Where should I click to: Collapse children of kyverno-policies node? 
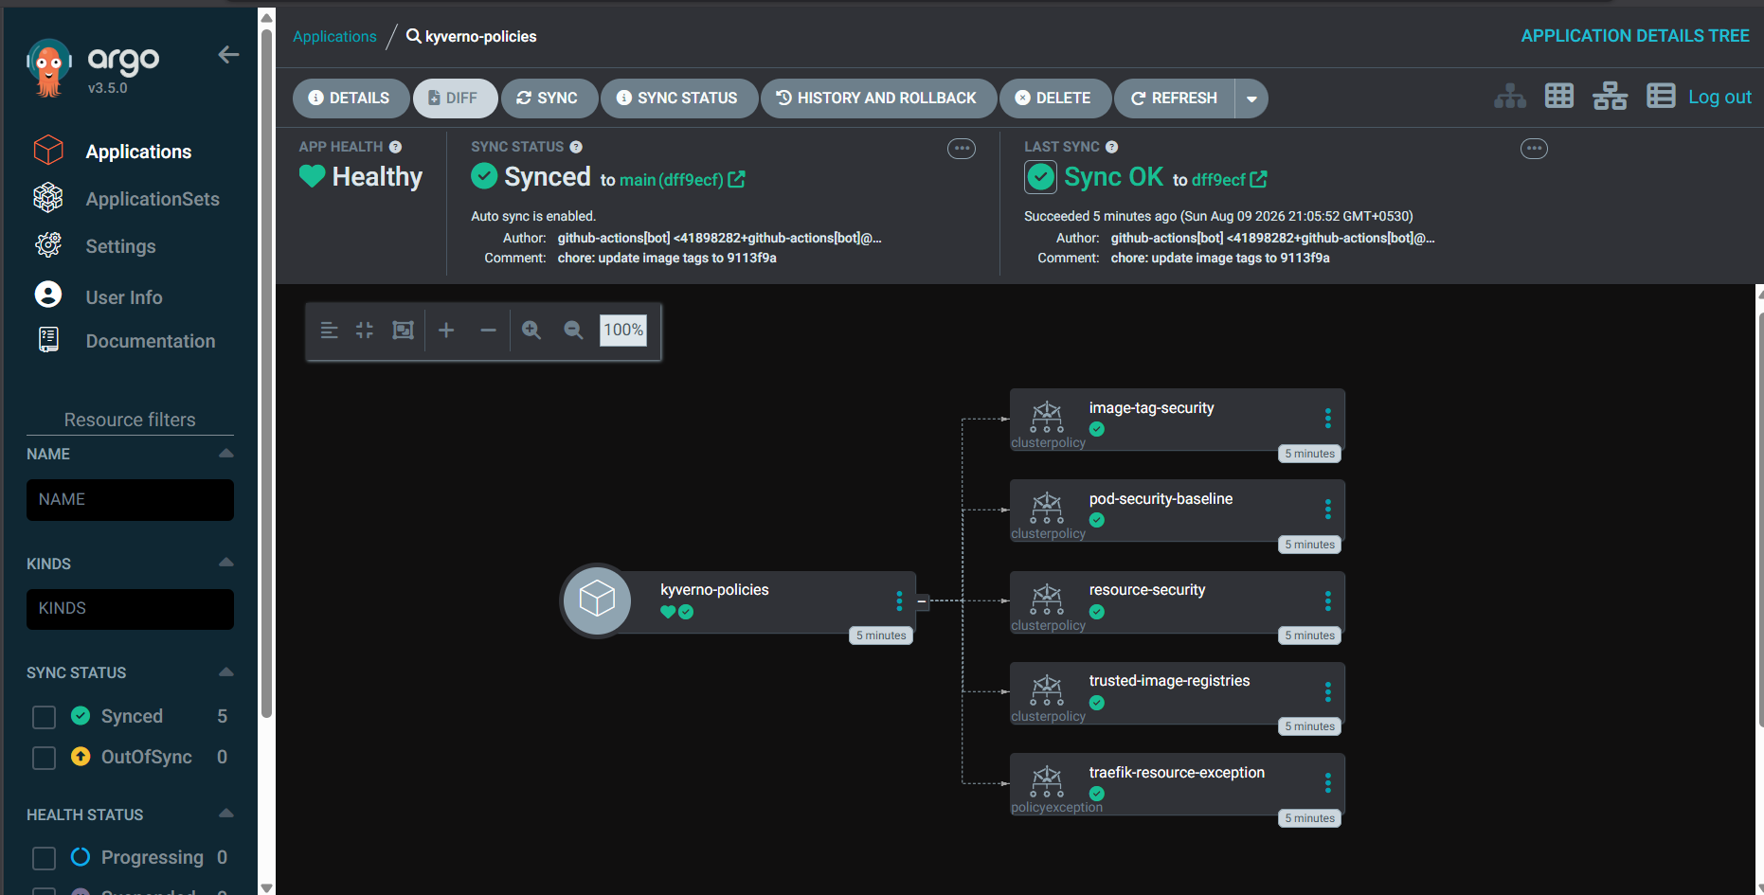[922, 601]
